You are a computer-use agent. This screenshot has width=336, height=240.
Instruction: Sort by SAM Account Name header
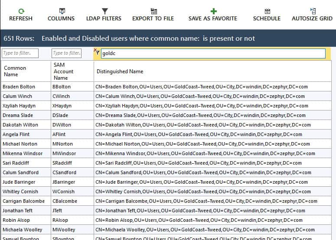click(x=72, y=71)
